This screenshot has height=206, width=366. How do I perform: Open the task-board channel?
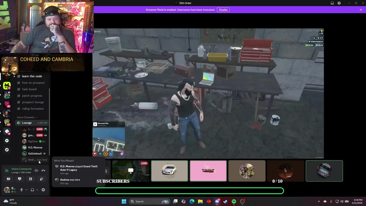pos(32,89)
